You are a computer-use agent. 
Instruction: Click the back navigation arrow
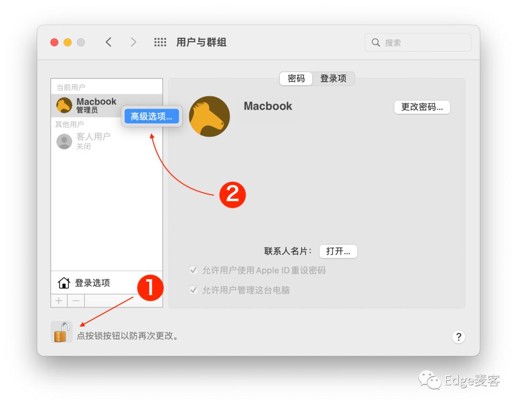click(109, 42)
